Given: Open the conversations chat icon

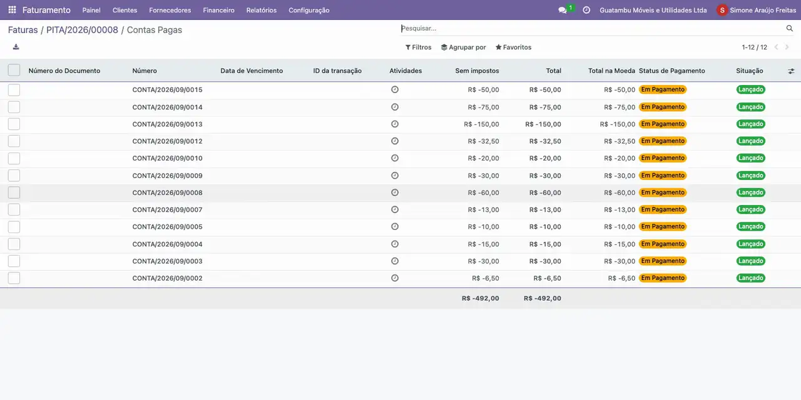Looking at the screenshot, I should [x=562, y=10].
